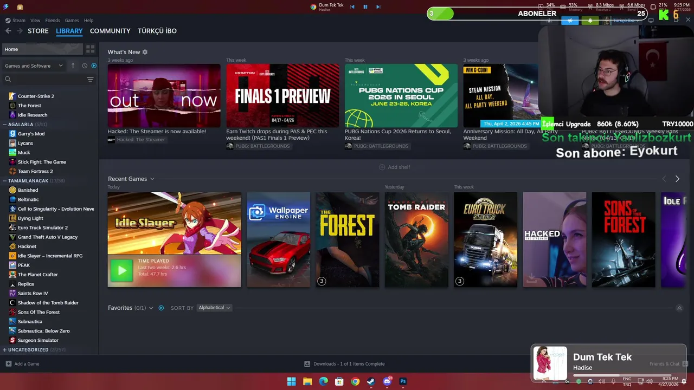694x390 pixels.
Task: Open the Recent Games dropdown
Action: tap(131, 179)
